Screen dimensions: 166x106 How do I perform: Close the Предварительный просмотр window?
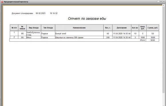(x=164, y=2)
